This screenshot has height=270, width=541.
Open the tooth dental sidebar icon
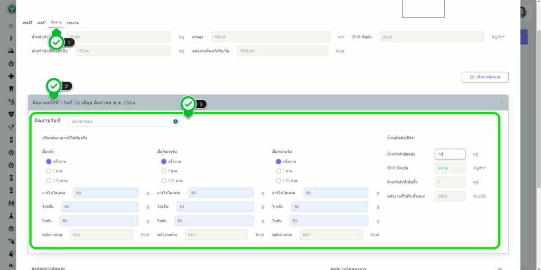(11, 89)
